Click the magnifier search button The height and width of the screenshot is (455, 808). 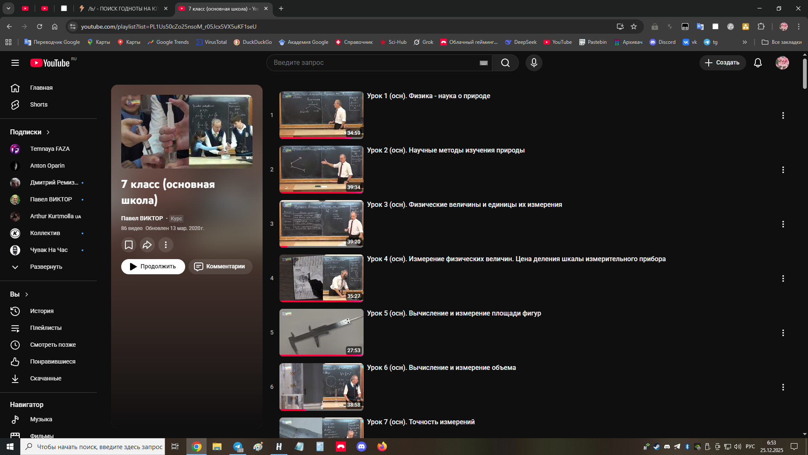coord(505,63)
